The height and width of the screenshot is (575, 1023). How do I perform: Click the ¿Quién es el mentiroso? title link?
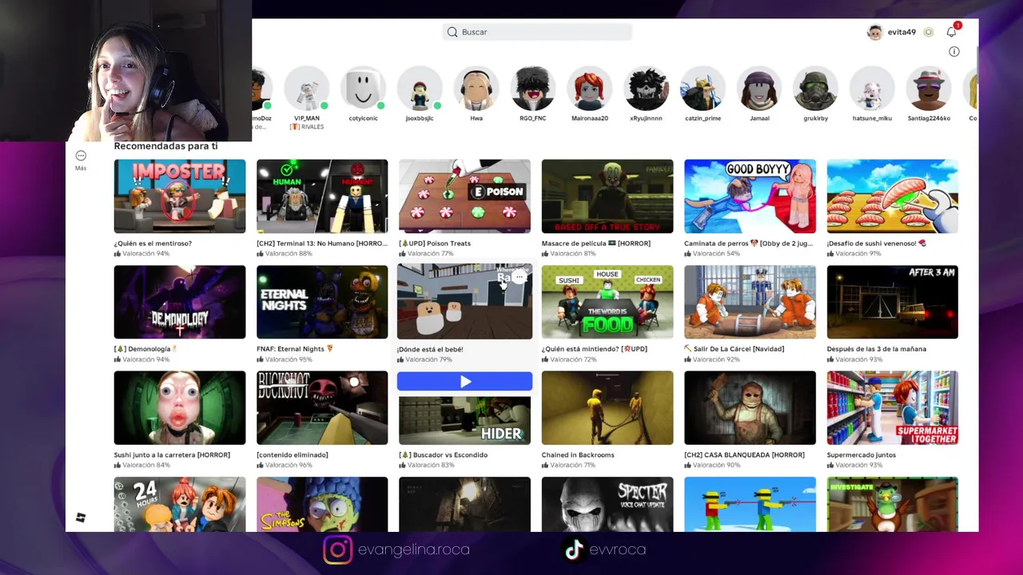point(153,244)
